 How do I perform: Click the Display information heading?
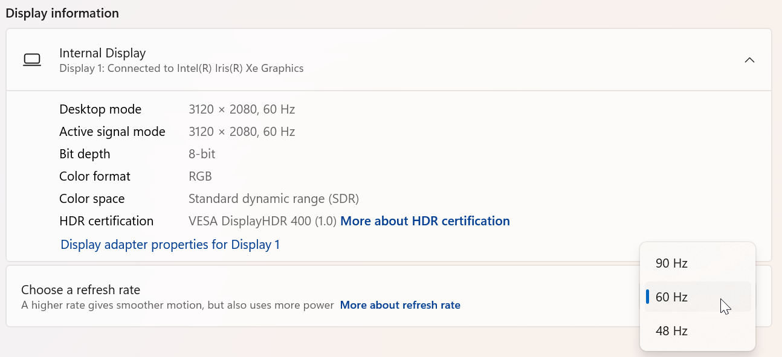pyautogui.click(x=62, y=13)
